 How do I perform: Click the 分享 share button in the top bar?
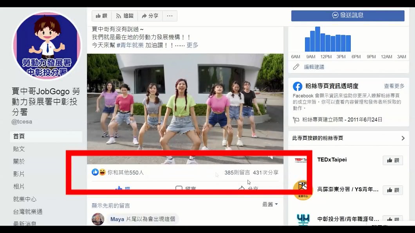pyautogui.click(x=150, y=16)
